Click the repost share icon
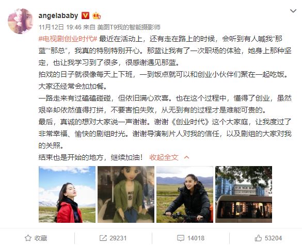This screenshot has height=245, width=302. 103,238
